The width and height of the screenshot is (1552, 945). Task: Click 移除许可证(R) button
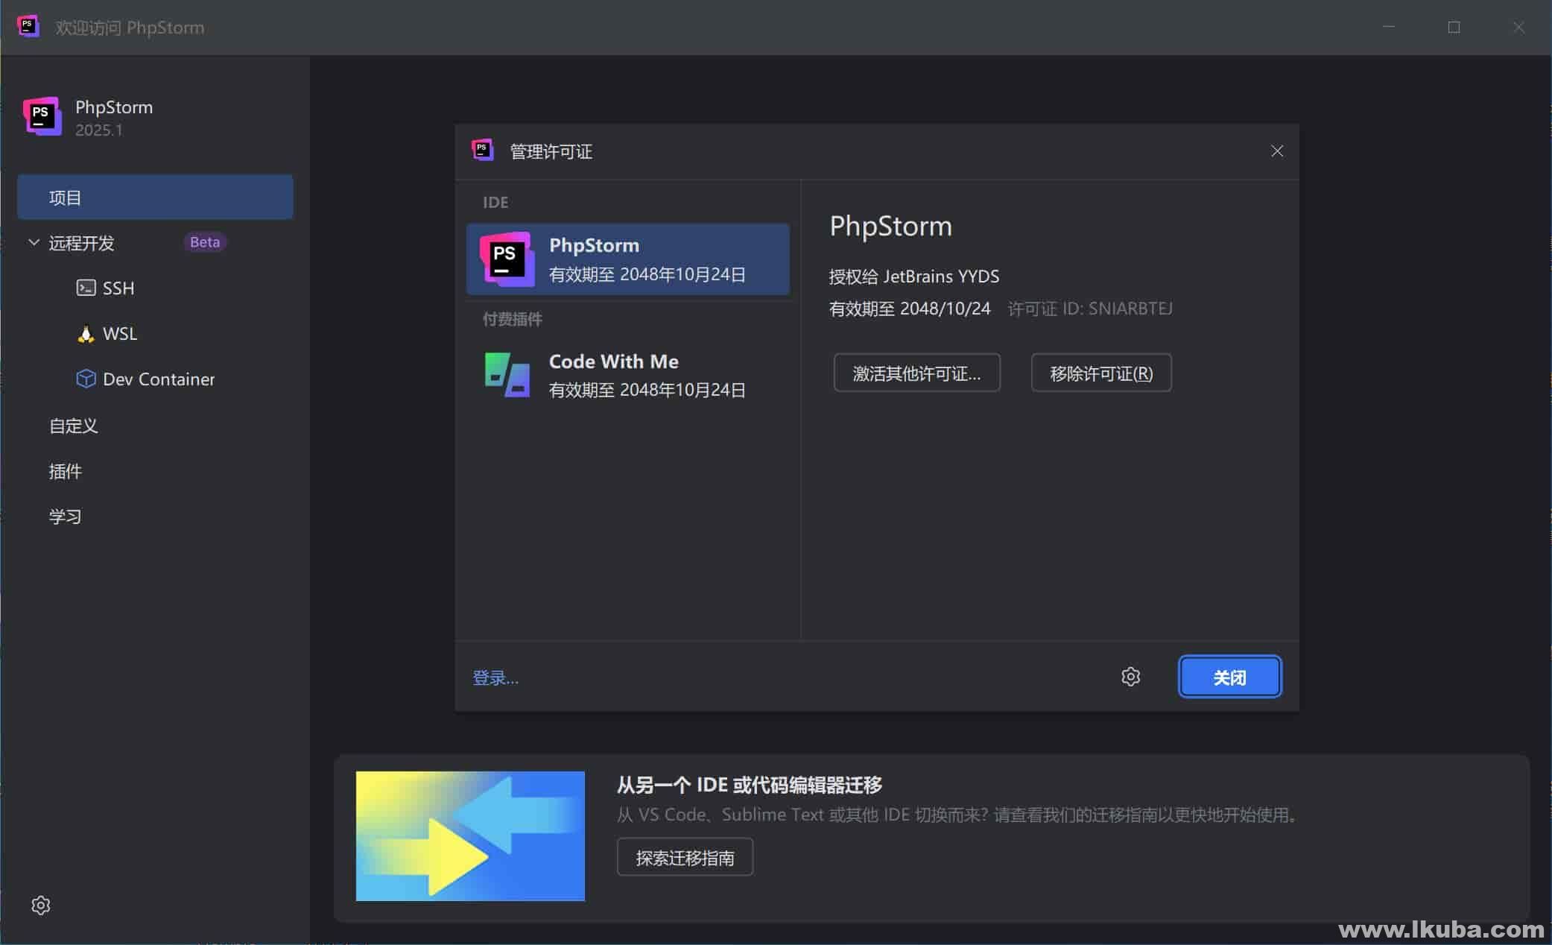pos(1101,373)
